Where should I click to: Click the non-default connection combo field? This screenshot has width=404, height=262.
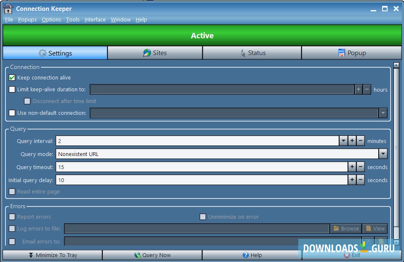tap(234, 113)
